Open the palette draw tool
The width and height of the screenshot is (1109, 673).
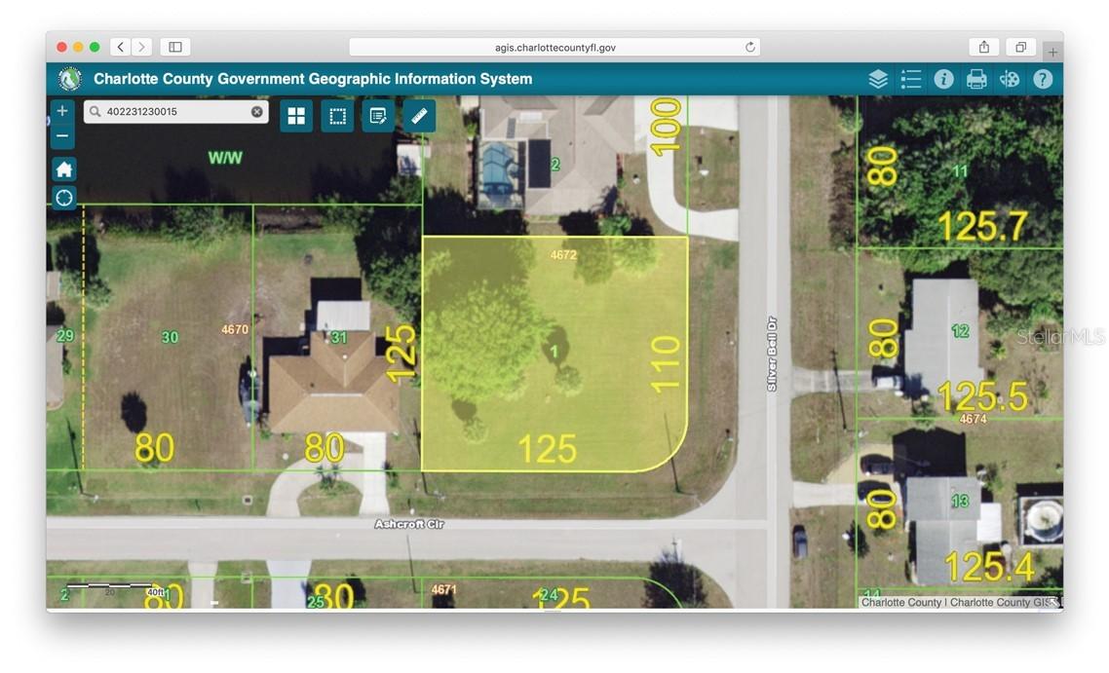(1010, 80)
